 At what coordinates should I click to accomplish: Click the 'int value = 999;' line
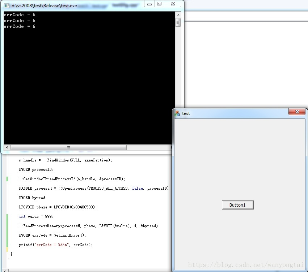(36, 216)
